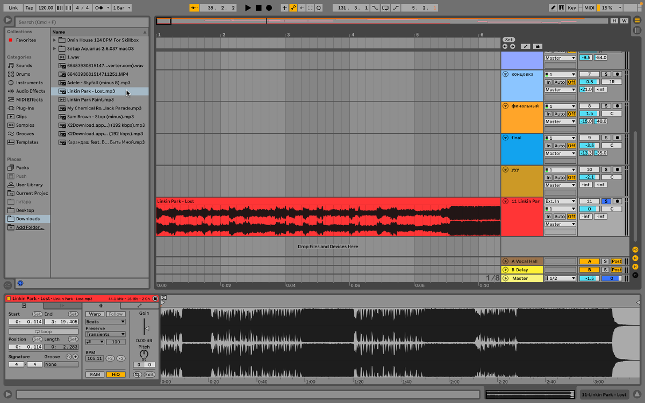This screenshot has width=645, height=403.
Task: Toggle computer MIDI keyboard icon
Action: click(x=562, y=8)
